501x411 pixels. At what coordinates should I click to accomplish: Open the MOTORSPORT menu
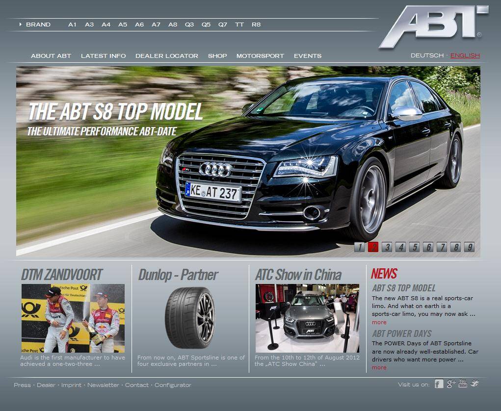(260, 56)
